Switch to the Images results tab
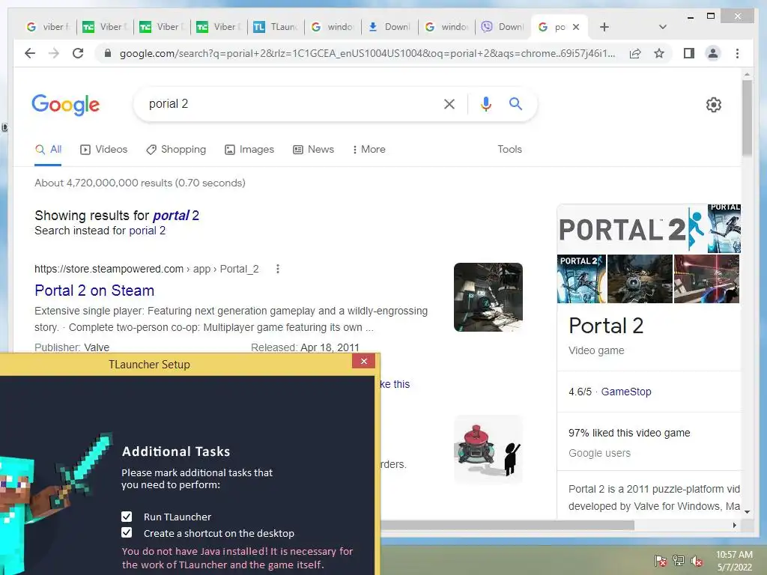 pos(249,150)
